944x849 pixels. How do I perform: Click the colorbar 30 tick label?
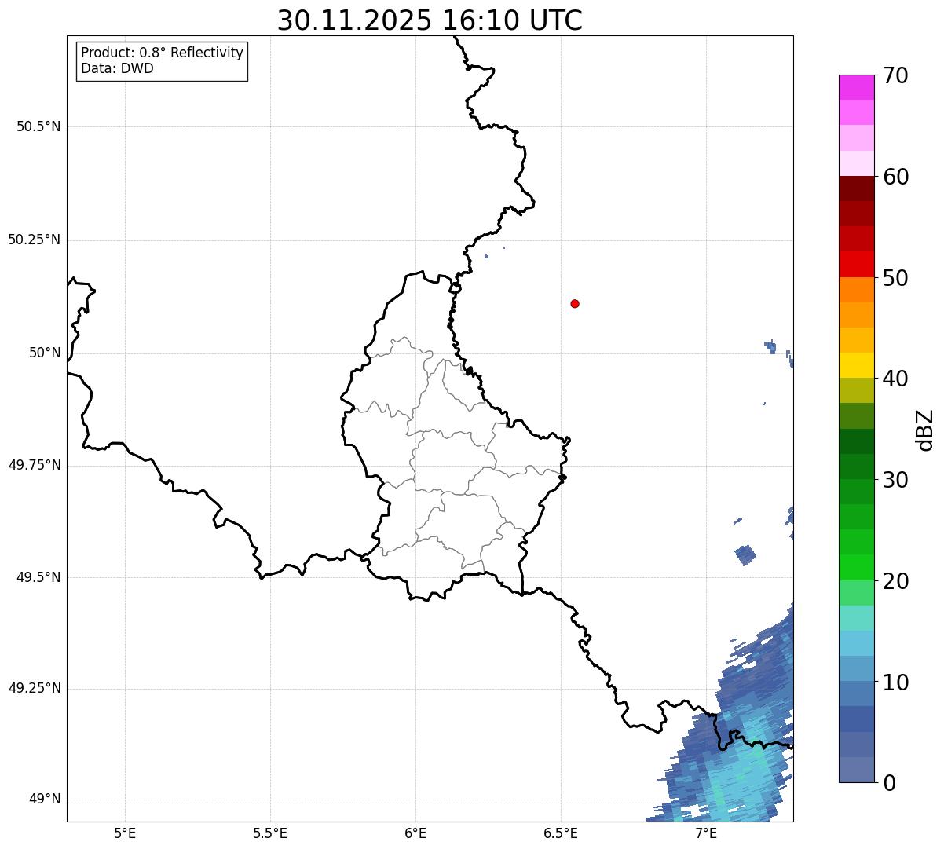[895, 480]
